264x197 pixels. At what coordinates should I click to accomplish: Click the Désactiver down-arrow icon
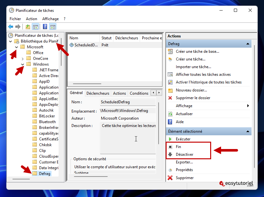pyautogui.click(x=170, y=154)
